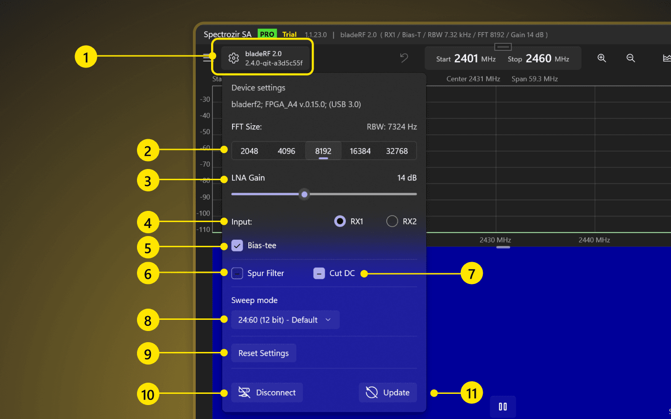671x419 pixels.
Task: Toggle the Cut DC checkbox
Action: [x=319, y=273]
